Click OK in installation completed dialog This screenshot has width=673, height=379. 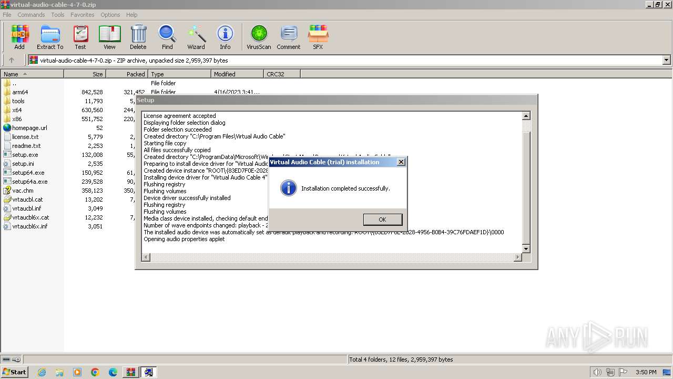click(x=382, y=220)
